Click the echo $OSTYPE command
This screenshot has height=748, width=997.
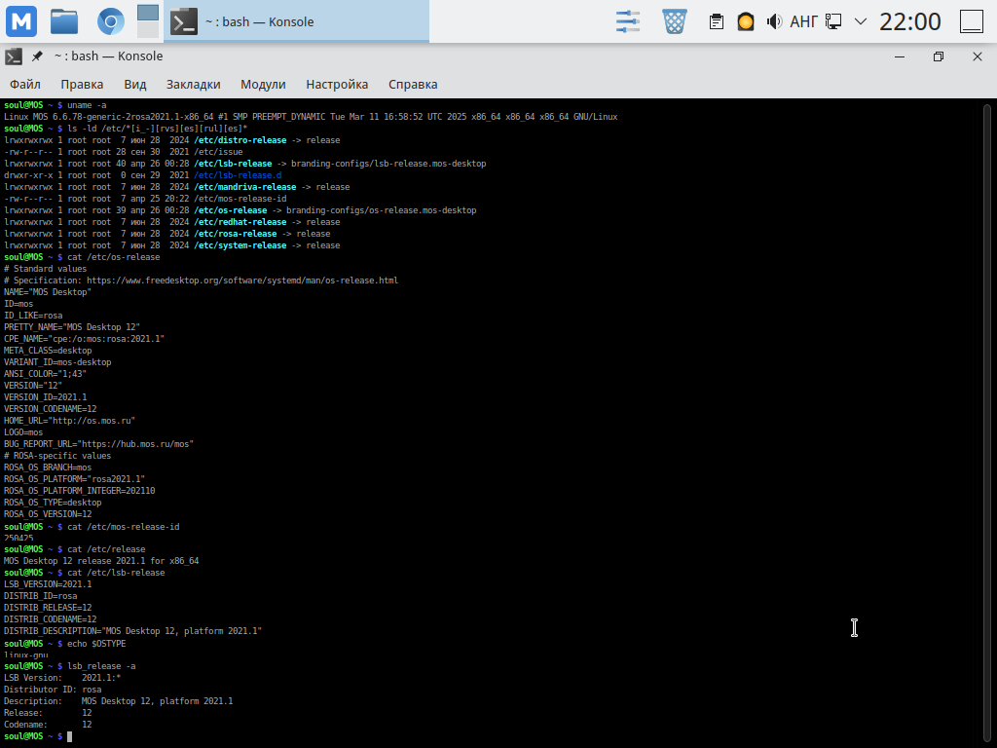(96, 645)
